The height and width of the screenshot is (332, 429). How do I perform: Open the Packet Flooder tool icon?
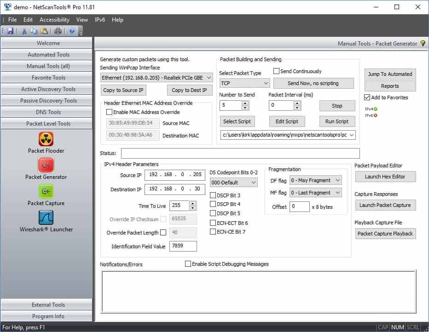pyautogui.click(x=46, y=139)
